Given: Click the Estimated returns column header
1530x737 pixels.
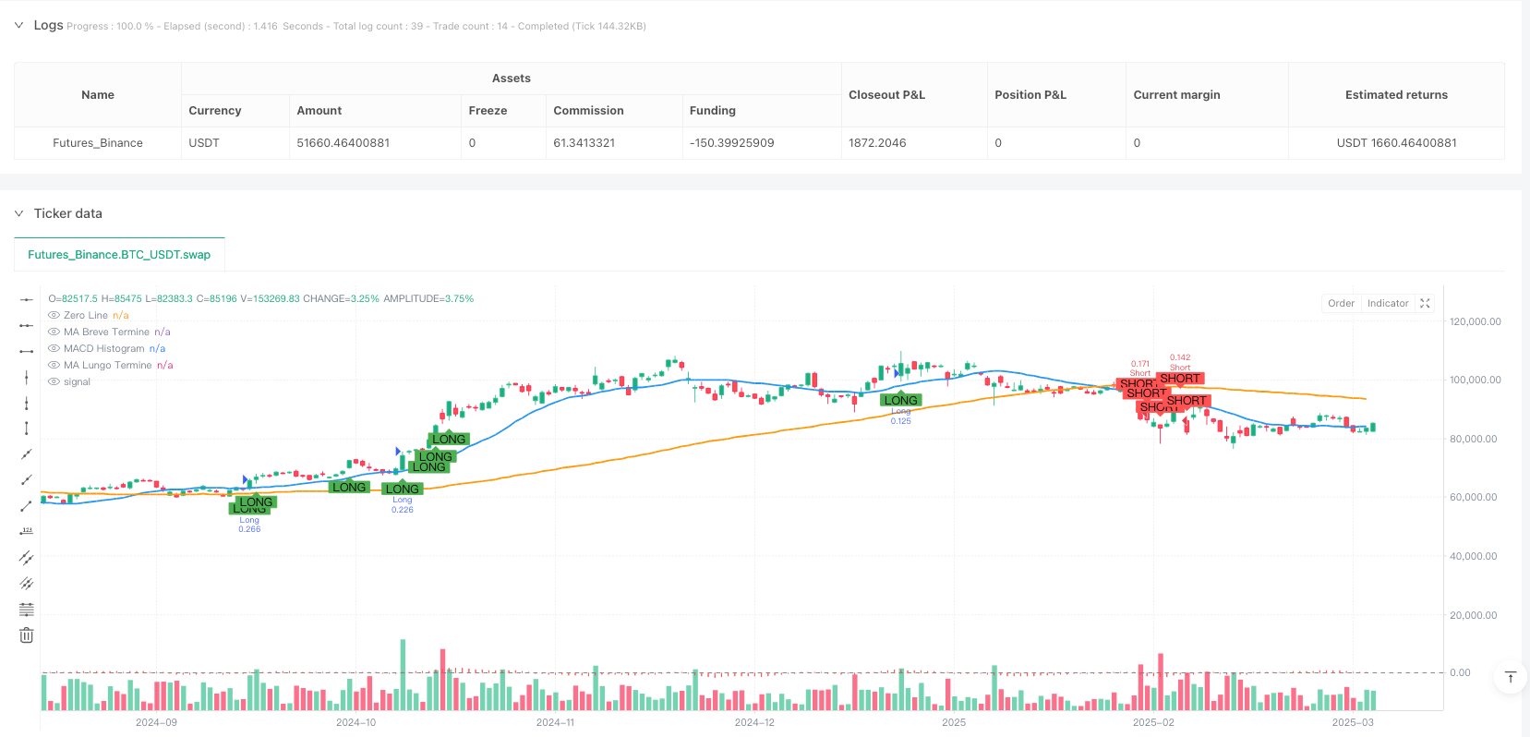Looking at the screenshot, I should click(1395, 95).
